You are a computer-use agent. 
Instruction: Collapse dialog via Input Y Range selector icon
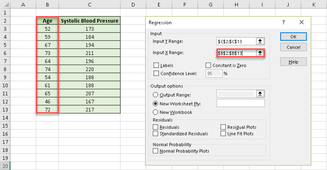pos(260,41)
